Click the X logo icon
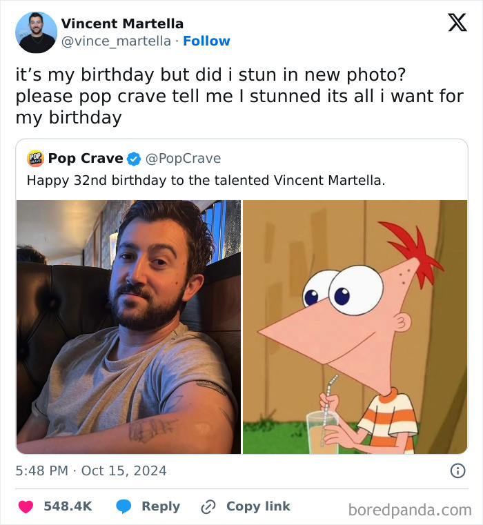This screenshot has height=525, width=483. 457,23
